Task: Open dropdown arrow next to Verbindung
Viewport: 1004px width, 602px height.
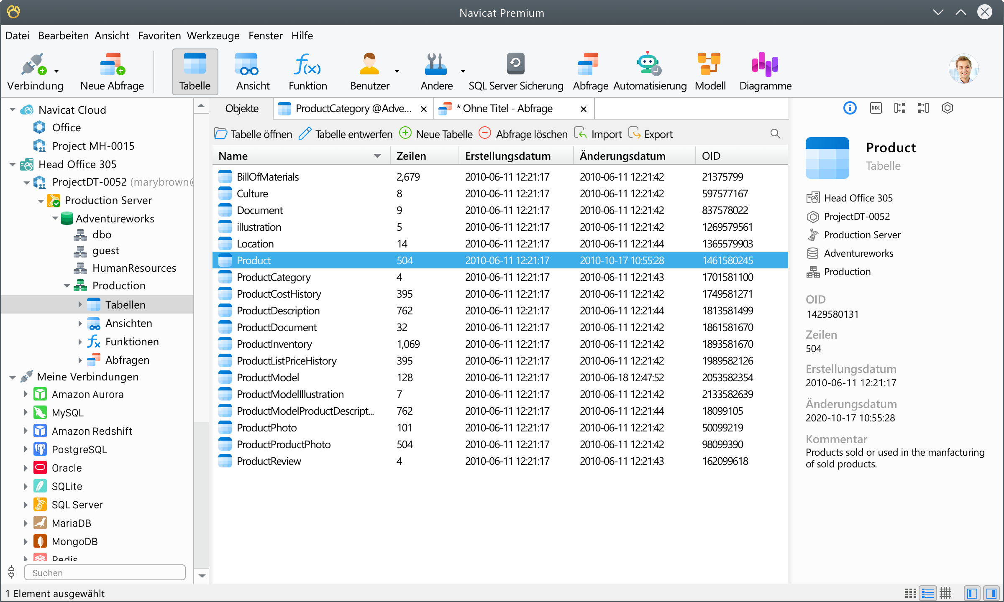Action: pyautogui.click(x=56, y=71)
